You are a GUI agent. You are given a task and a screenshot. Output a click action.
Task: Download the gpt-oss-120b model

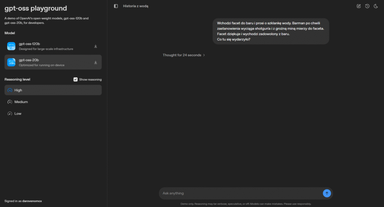tap(96, 46)
